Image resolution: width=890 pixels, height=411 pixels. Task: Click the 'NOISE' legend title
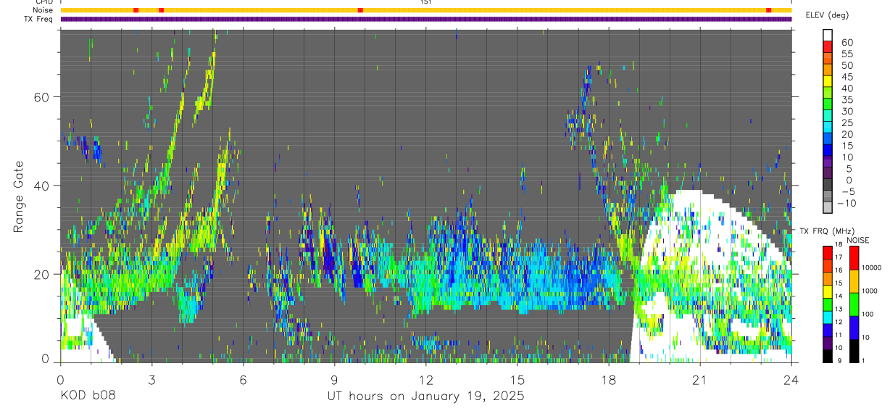pyautogui.click(x=857, y=240)
